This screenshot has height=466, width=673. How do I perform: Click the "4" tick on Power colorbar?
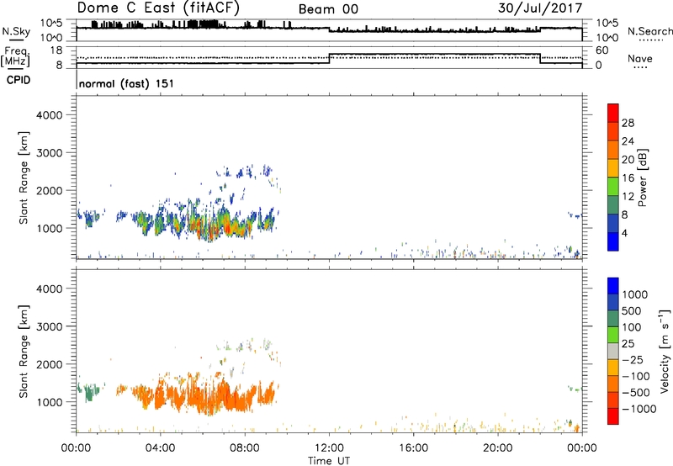click(x=625, y=233)
